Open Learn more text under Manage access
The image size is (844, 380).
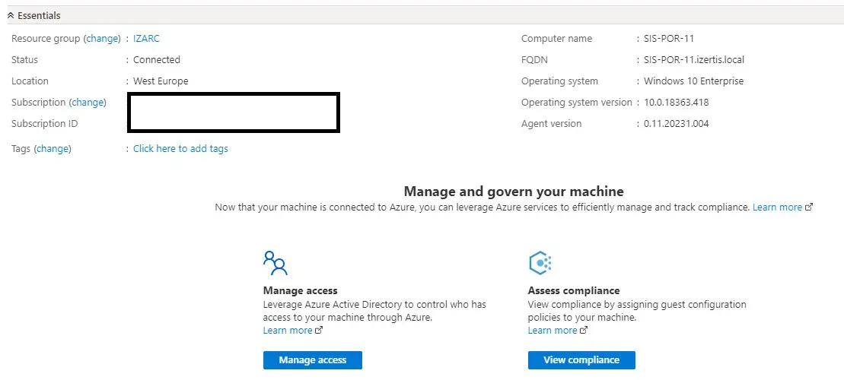tap(288, 331)
